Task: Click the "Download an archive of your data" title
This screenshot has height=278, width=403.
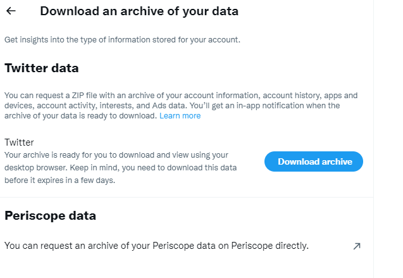Action: (x=139, y=11)
